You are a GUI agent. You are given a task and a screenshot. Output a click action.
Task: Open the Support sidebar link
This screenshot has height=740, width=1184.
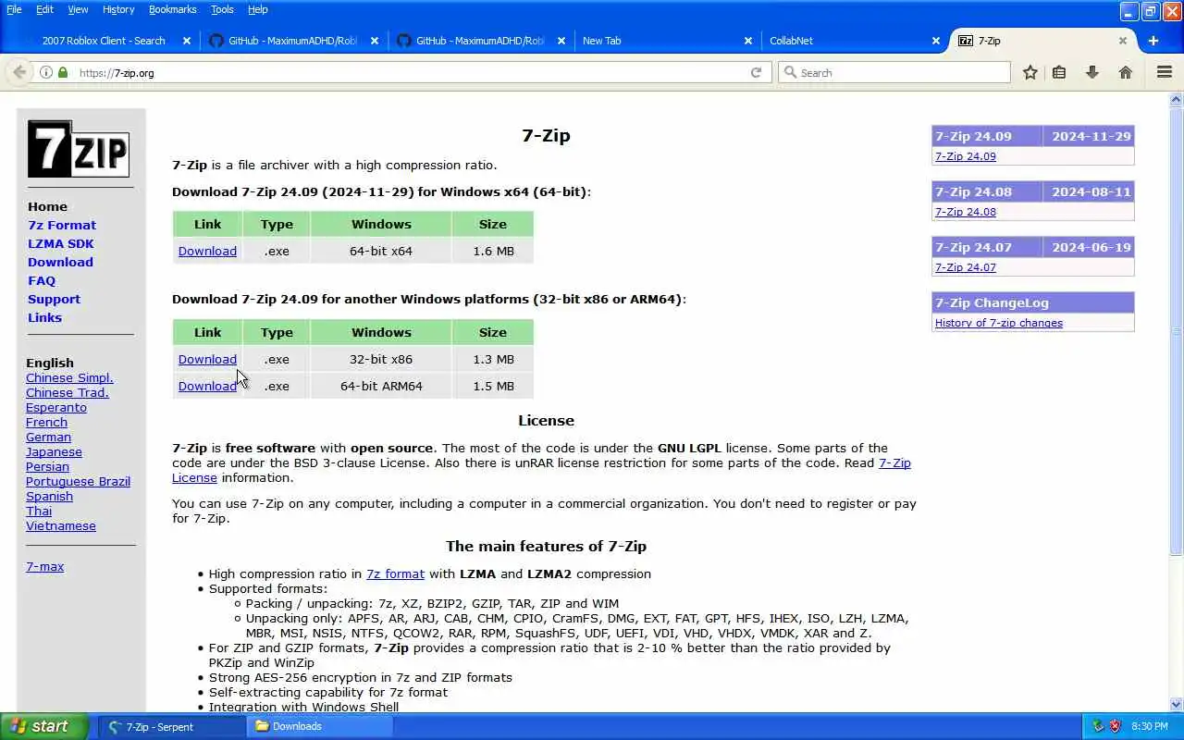point(54,299)
